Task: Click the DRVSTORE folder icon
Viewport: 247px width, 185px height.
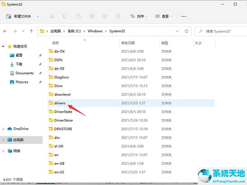Action: tap(51, 129)
